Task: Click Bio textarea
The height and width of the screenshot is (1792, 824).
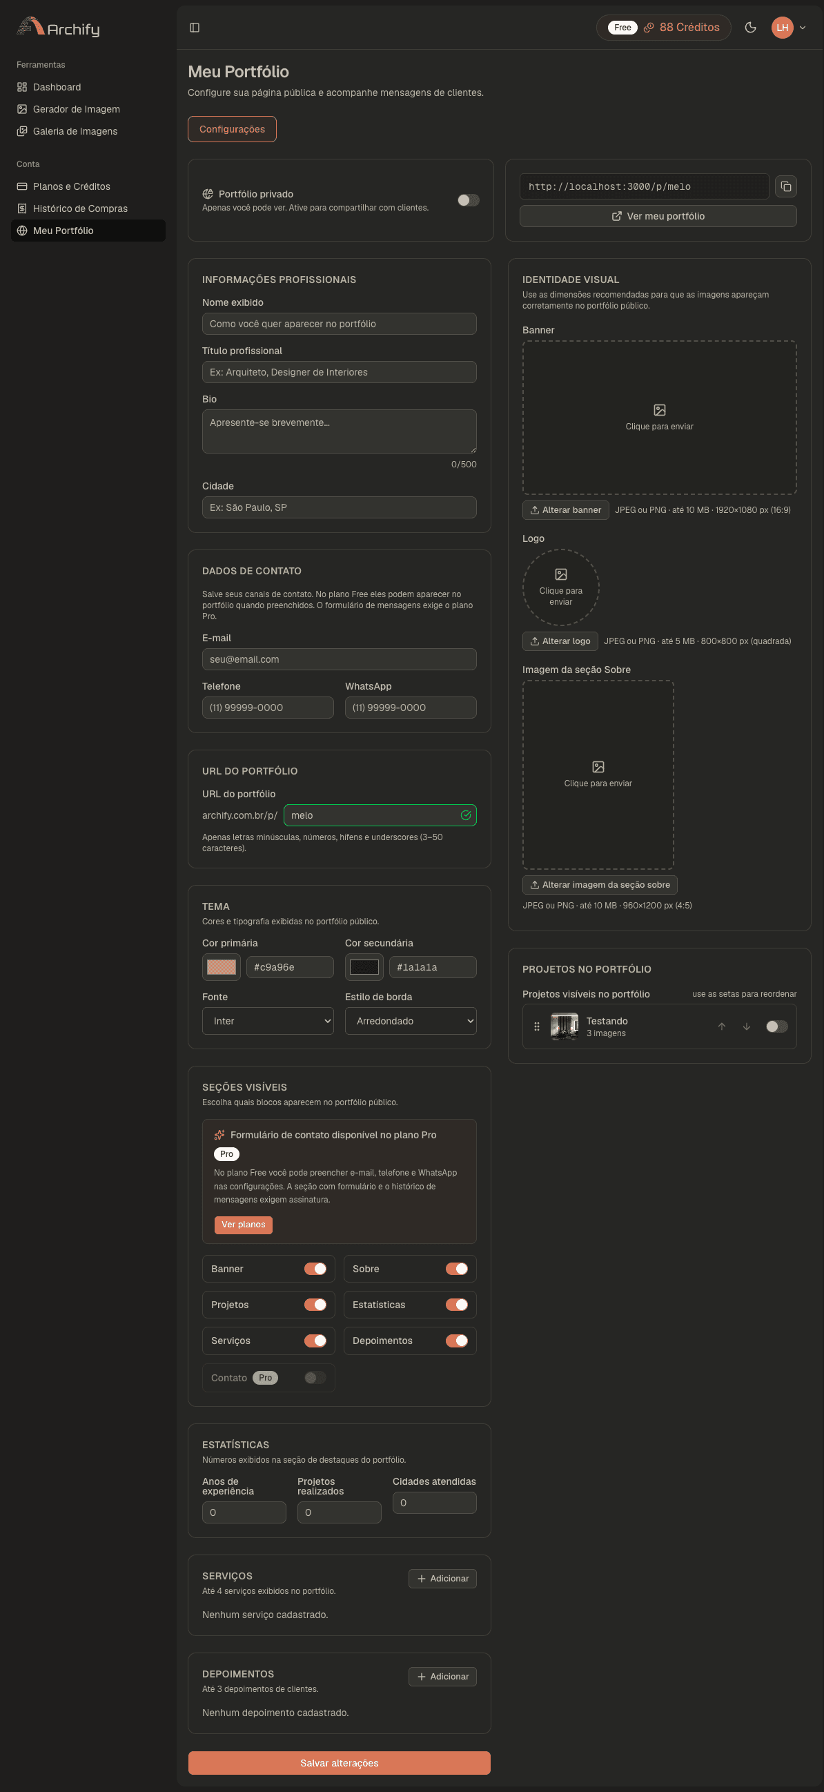Action: pos(340,431)
